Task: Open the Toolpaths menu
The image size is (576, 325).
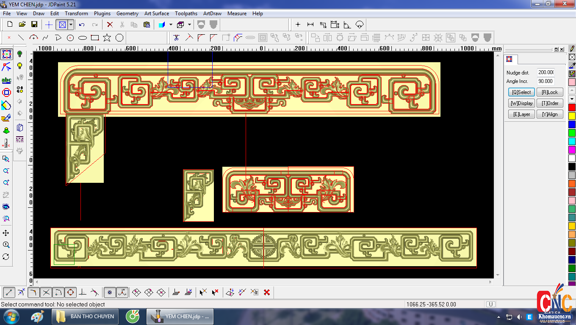Action: [x=186, y=14]
